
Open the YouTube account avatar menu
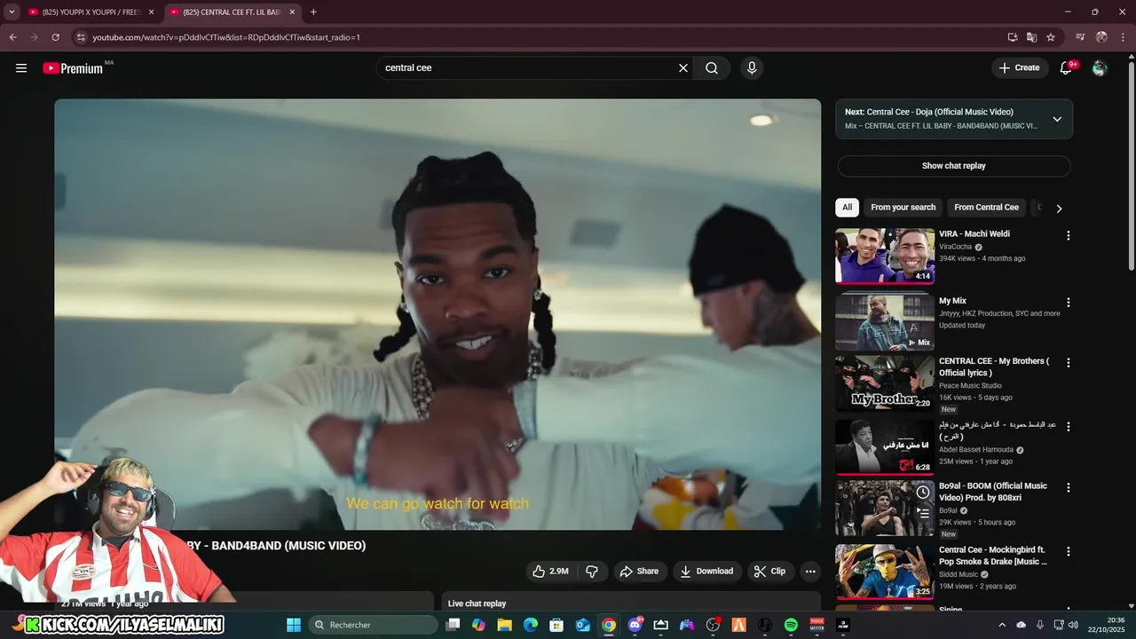click(x=1100, y=67)
